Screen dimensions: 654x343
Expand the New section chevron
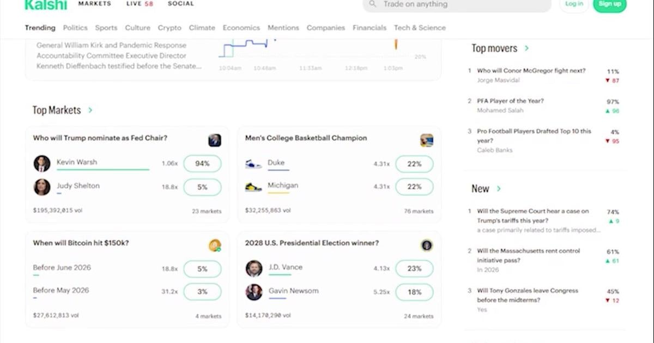[x=499, y=189]
